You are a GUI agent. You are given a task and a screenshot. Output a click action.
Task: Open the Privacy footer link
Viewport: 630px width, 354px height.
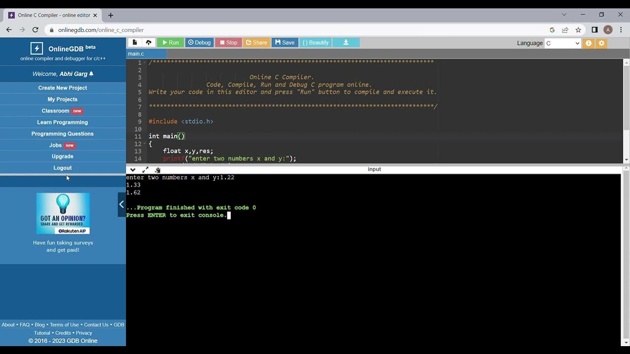pos(84,333)
